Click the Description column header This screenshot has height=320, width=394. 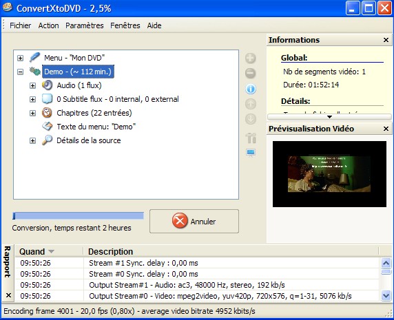tap(231, 251)
